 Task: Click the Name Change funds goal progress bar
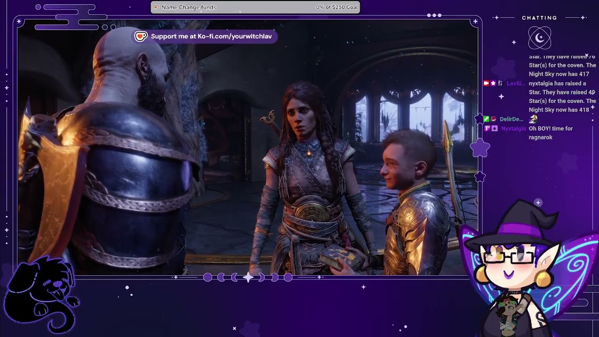pos(256,7)
